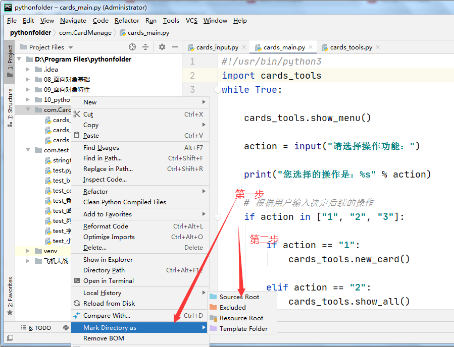454x347 pixels.
Task: Select Delete... from context menu
Action: (140, 248)
